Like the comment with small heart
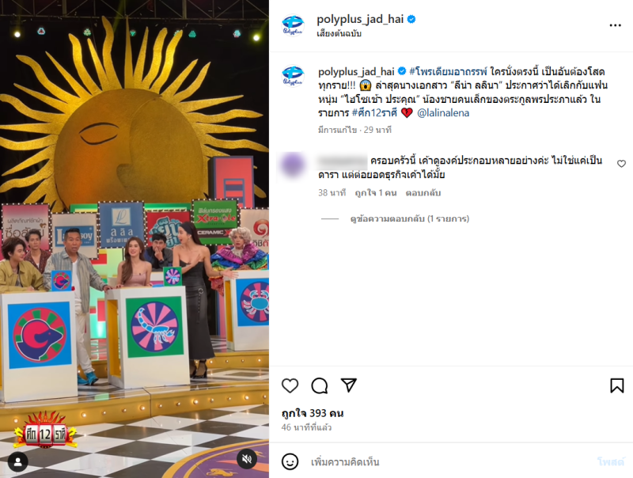 621,164
